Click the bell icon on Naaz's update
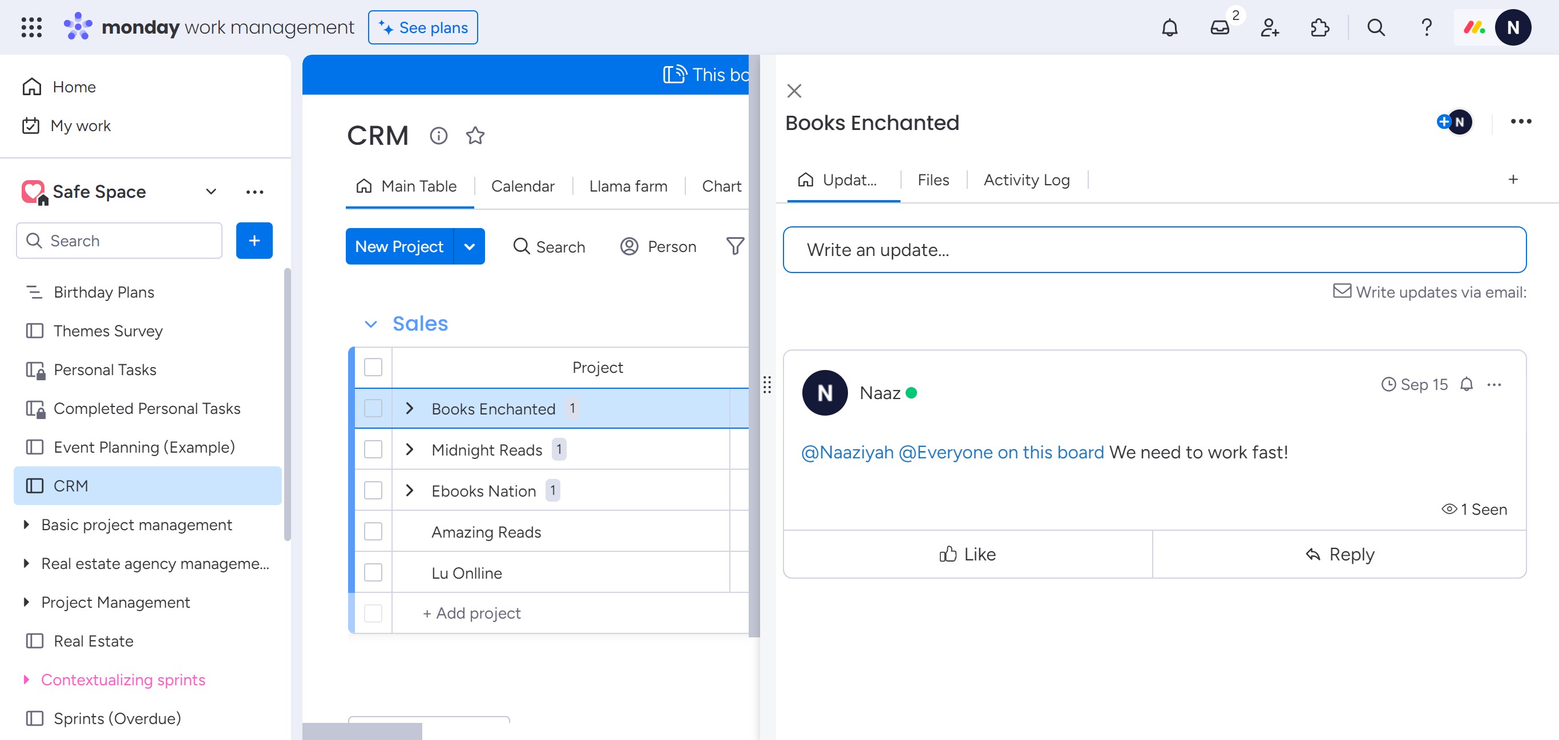The height and width of the screenshot is (740, 1559). 1466,384
